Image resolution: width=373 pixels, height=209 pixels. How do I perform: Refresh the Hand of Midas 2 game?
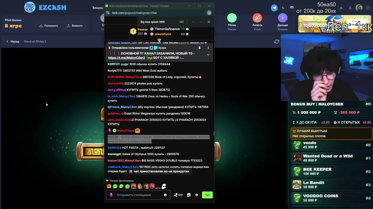(x=277, y=42)
